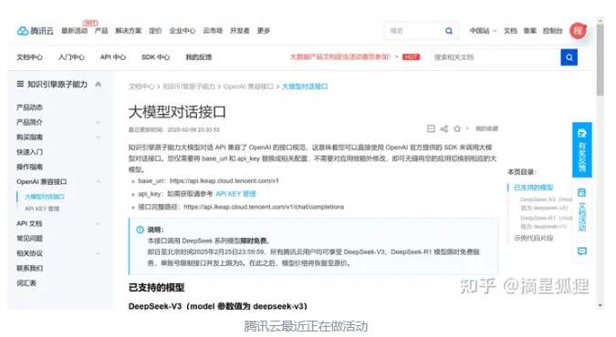Click the page vertical scrollbar thumb

[x=600, y=59]
